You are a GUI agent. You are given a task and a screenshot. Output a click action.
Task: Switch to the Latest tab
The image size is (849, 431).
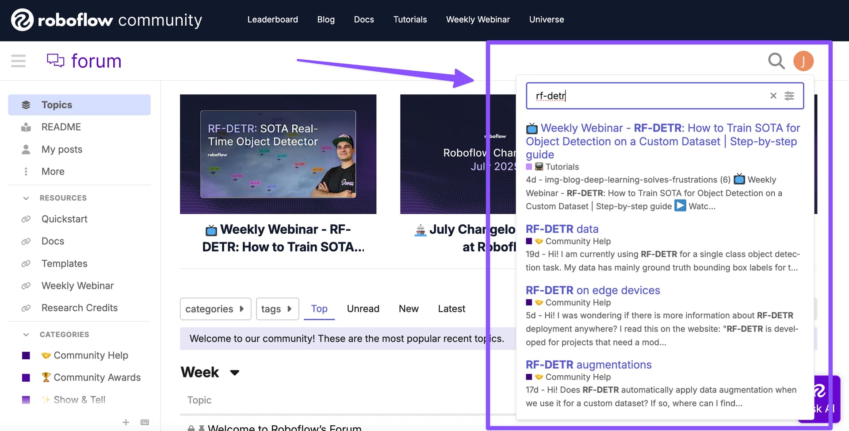(x=451, y=309)
